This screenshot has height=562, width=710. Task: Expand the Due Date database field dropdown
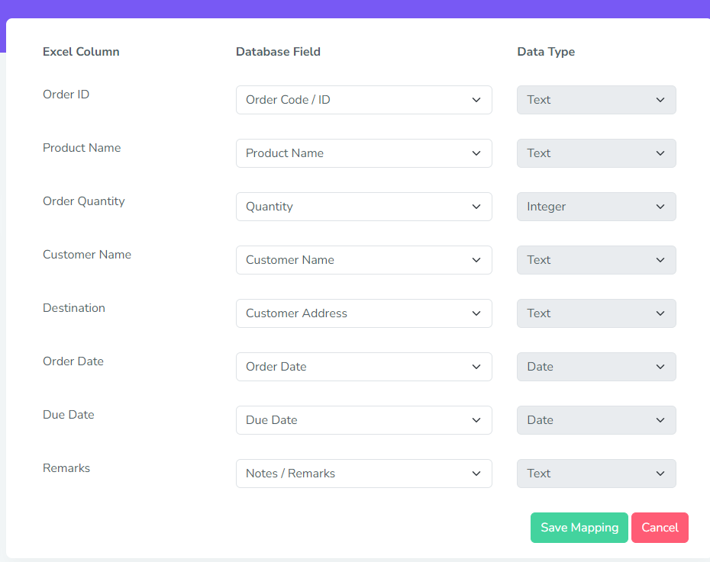363,420
